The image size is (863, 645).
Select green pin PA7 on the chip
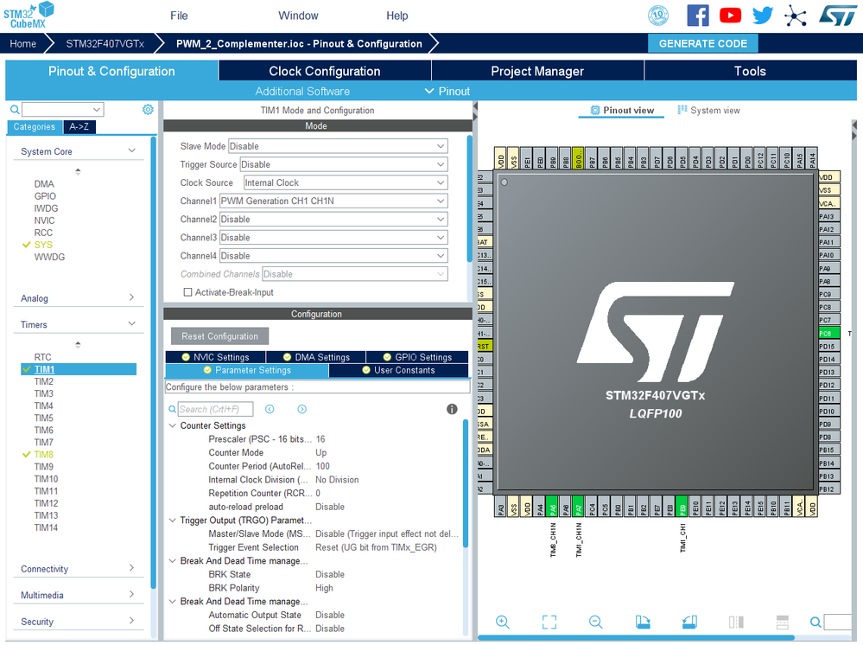[x=579, y=507]
